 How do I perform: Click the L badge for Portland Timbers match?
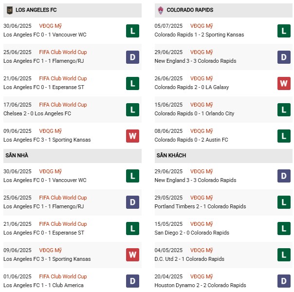[284, 202]
